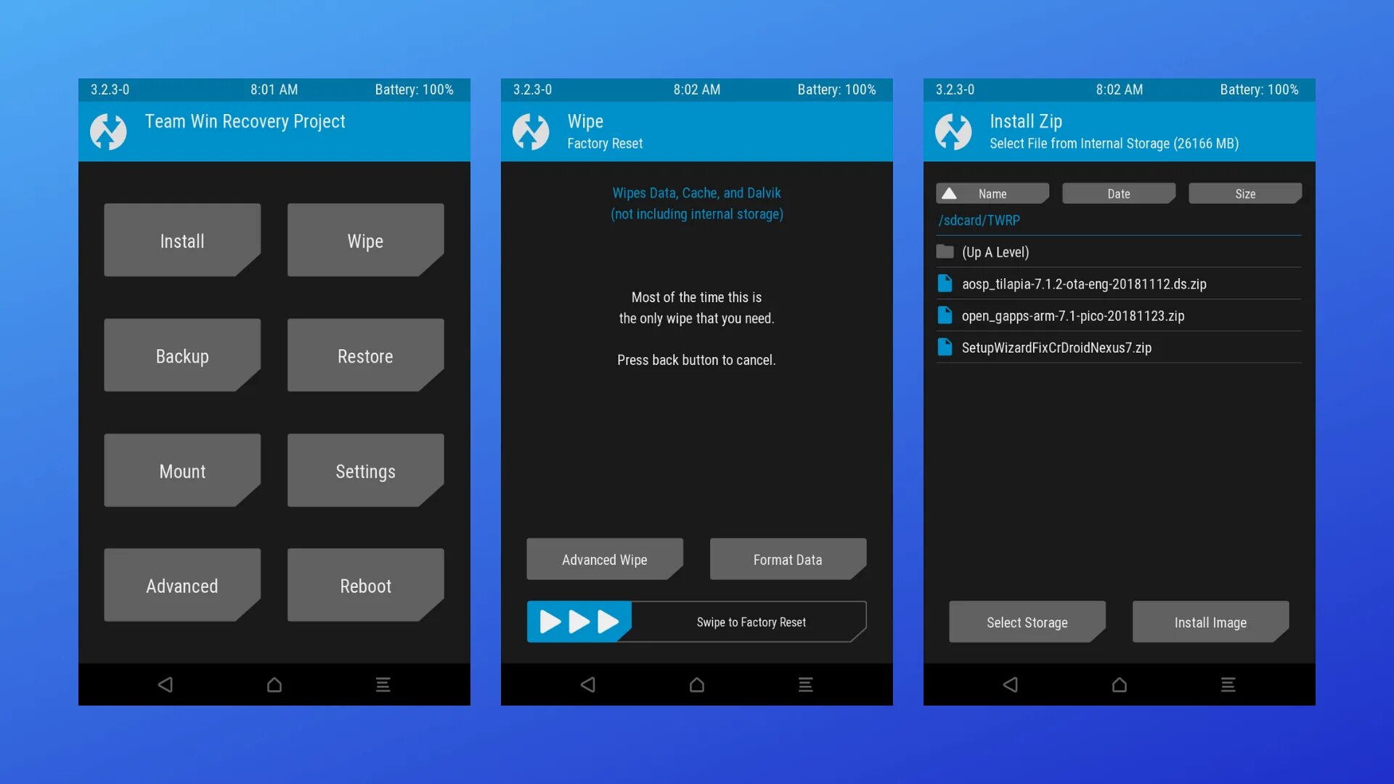Click the Name sort column header
1394x784 pixels.
992,192
